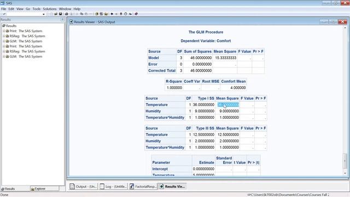The image size is (350, 197).
Task: Click the Results Viewer vertical scrollbar thumb
Action: point(345,161)
